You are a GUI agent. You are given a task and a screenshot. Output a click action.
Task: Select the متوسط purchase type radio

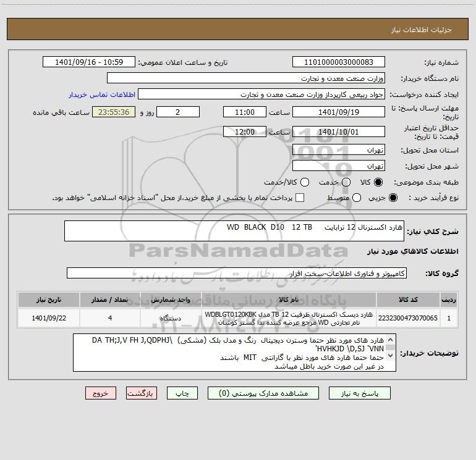(357, 198)
